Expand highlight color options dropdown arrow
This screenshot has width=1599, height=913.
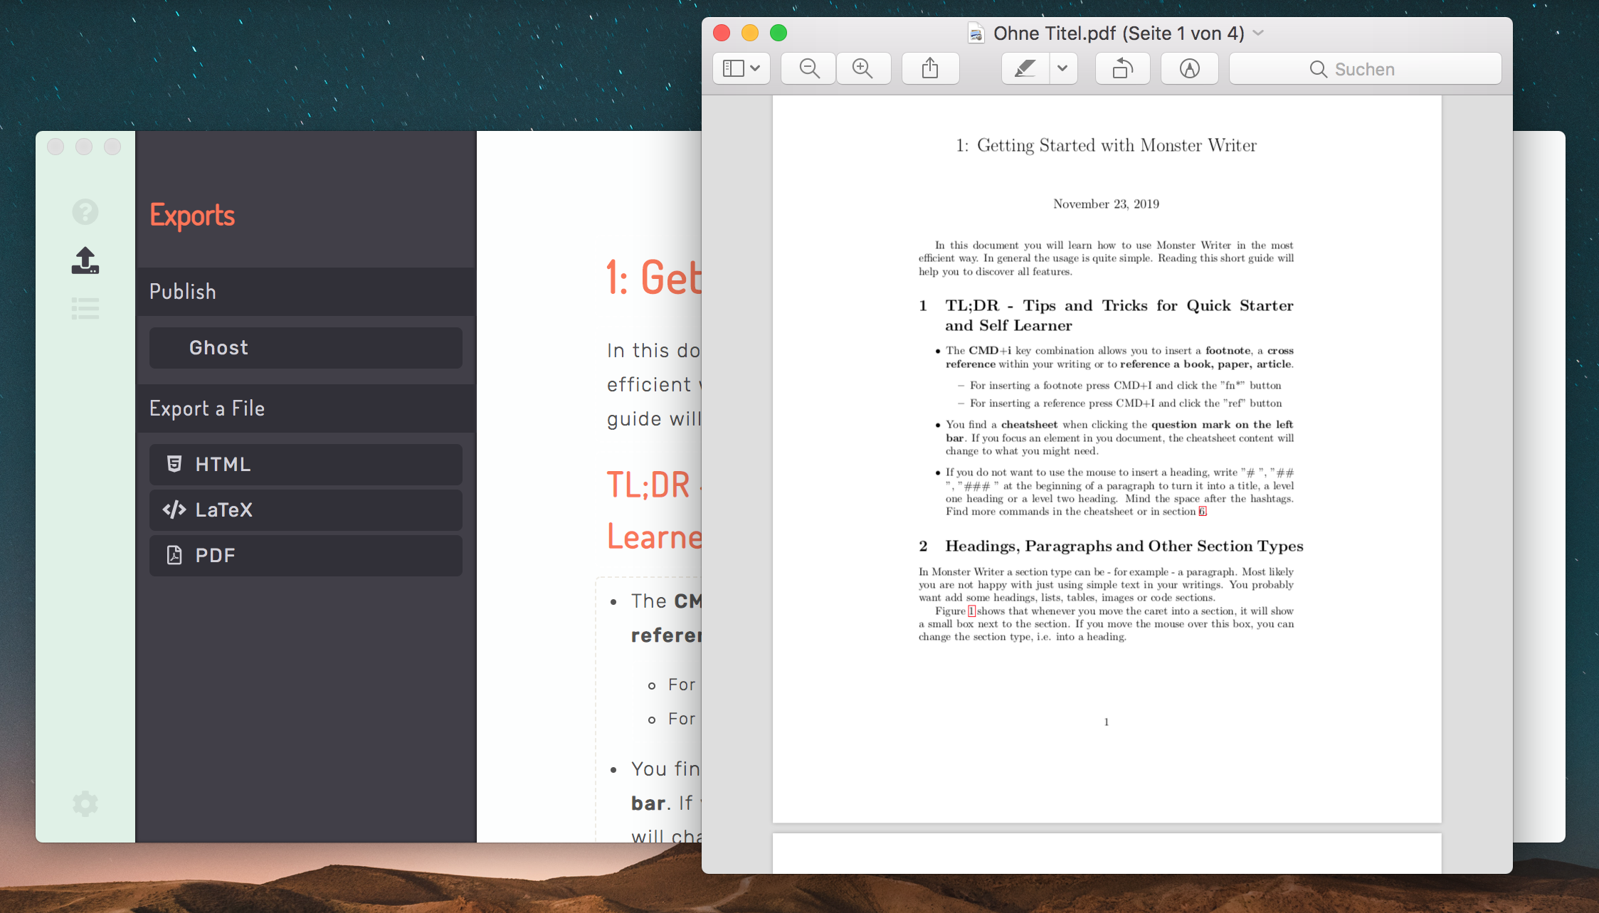click(1063, 68)
